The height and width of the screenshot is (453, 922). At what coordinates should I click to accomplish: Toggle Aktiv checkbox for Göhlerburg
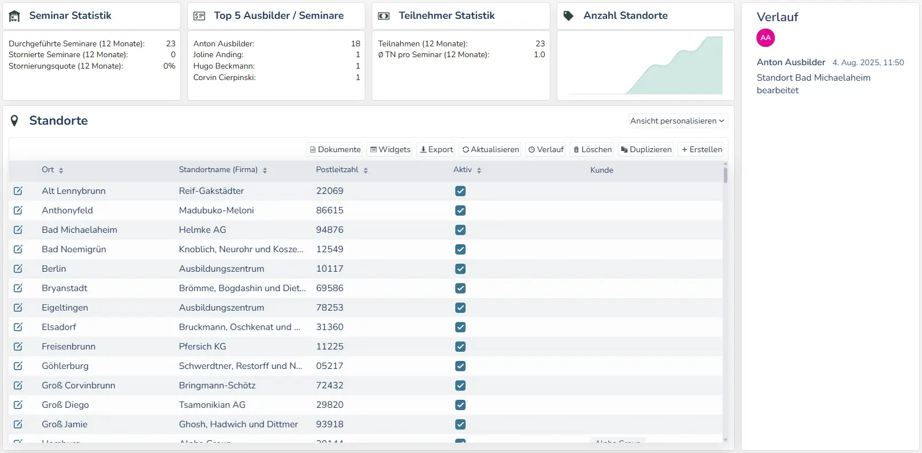pos(460,366)
